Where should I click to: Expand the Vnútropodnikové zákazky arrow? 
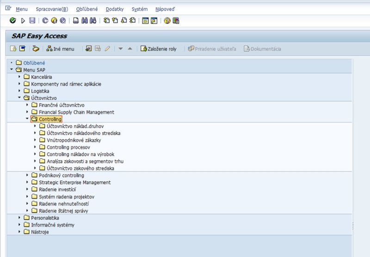35,140
